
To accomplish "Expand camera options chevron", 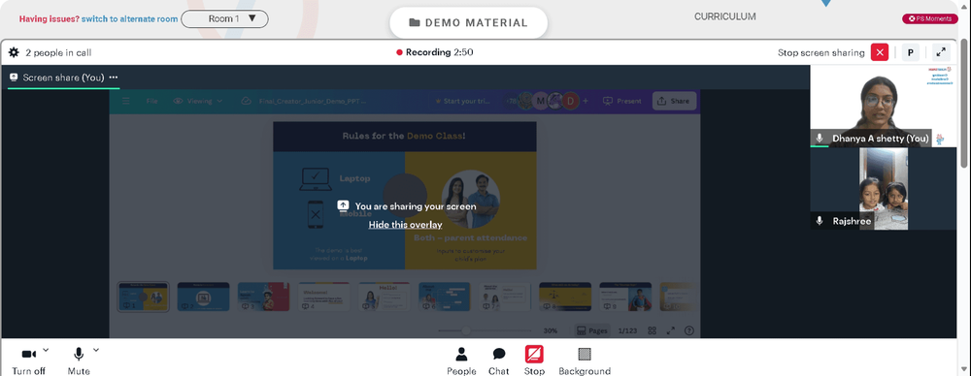I will tap(46, 350).
